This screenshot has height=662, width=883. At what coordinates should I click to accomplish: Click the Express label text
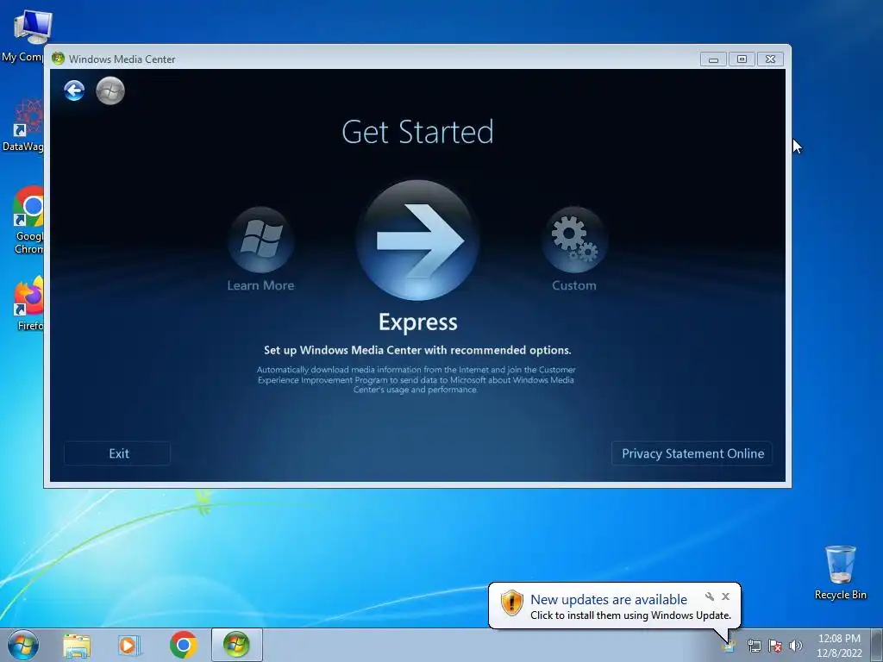(418, 322)
